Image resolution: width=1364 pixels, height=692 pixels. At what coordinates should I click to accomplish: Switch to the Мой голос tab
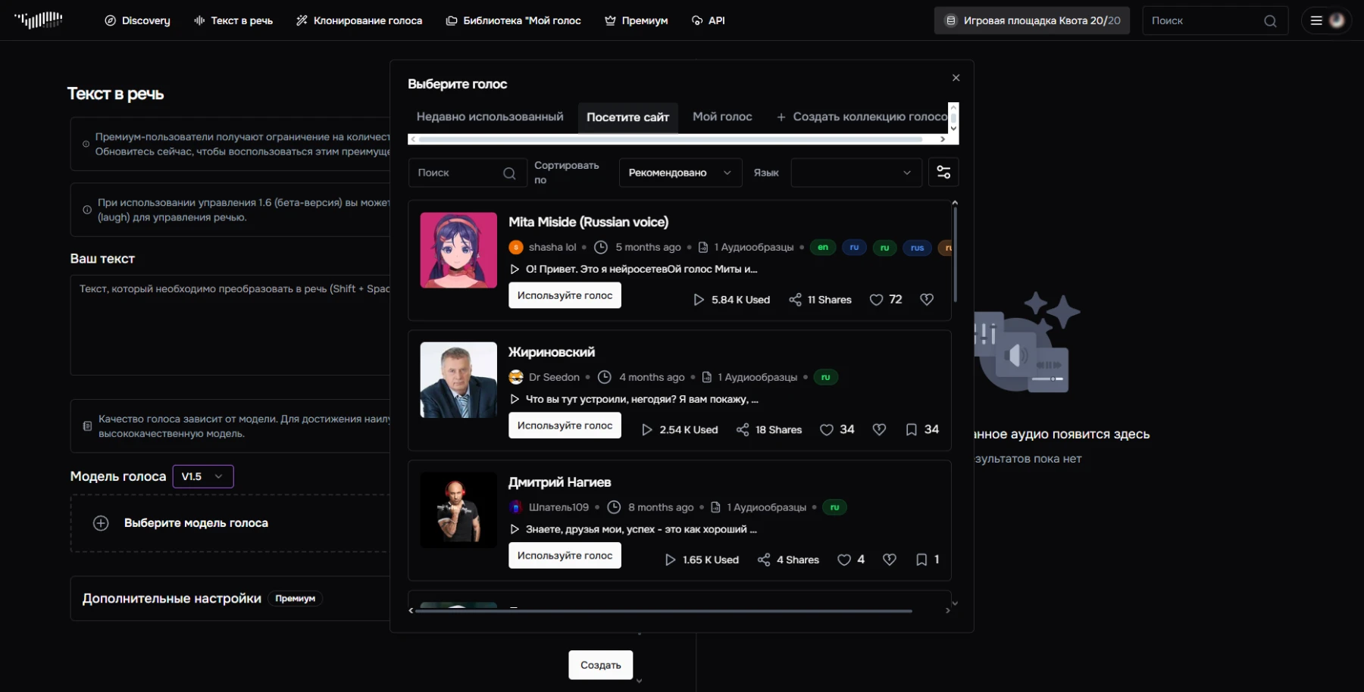pyautogui.click(x=722, y=117)
